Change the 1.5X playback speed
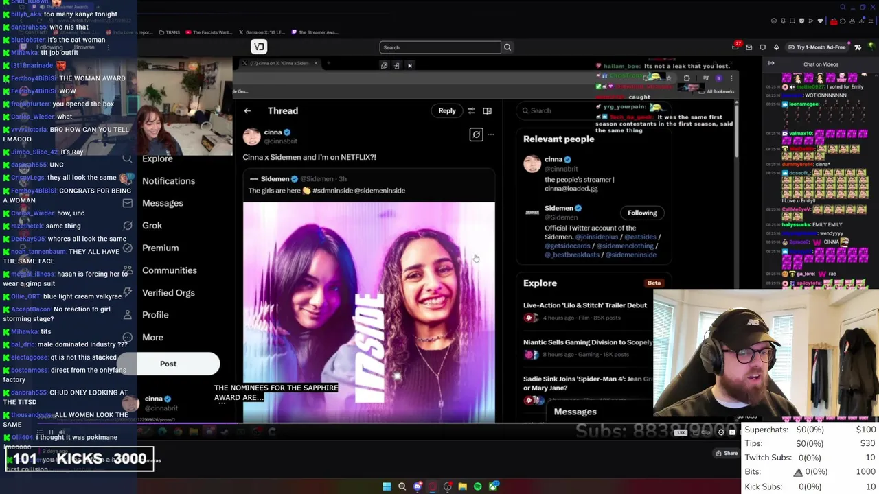This screenshot has width=879, height=494. pyautogui.click(x=681, y=432)
